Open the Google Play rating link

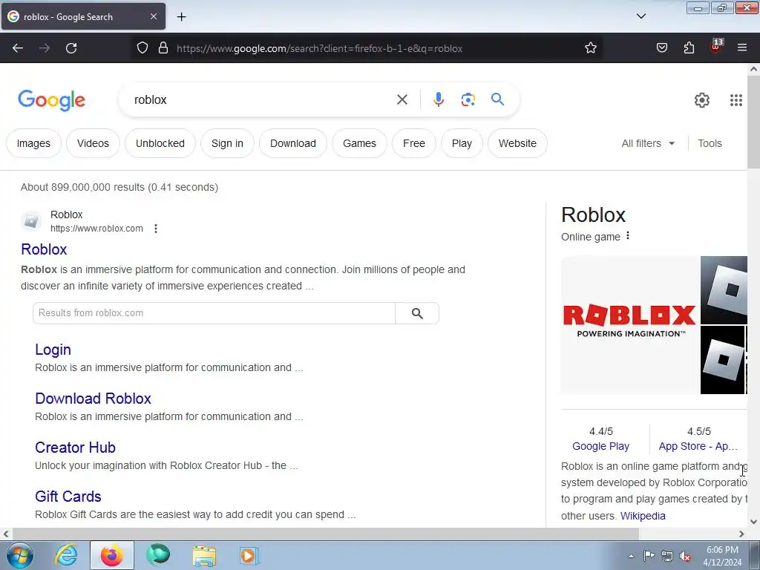pos(600,446)
